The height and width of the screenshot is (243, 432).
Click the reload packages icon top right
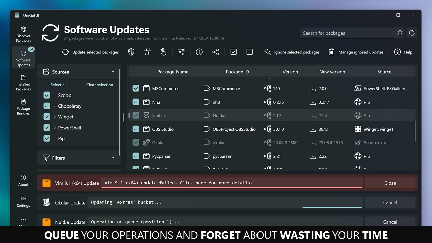pos(411,33)
